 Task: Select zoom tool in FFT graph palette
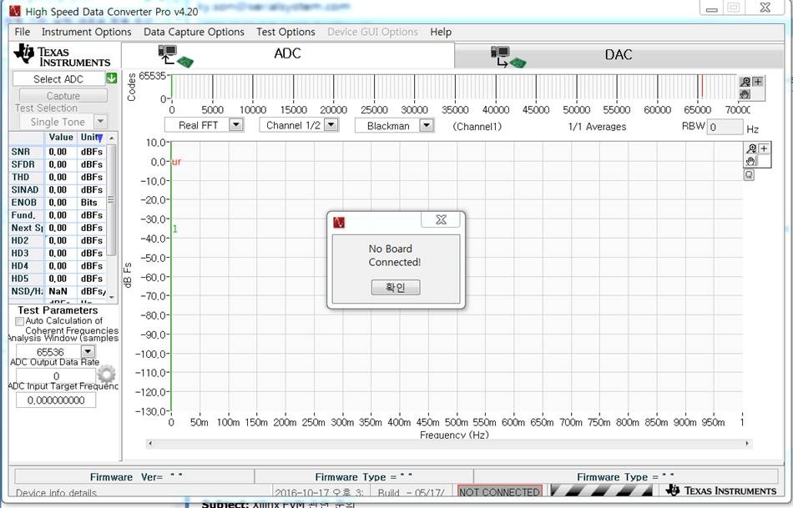[751, 148]
